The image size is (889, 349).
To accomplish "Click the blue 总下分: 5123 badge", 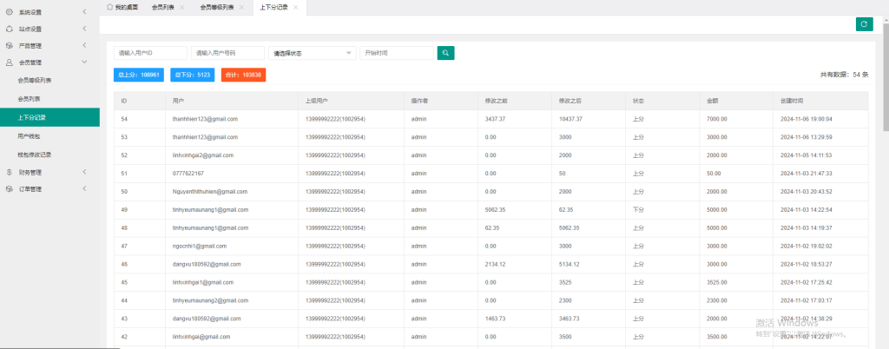I will point(192,75).
